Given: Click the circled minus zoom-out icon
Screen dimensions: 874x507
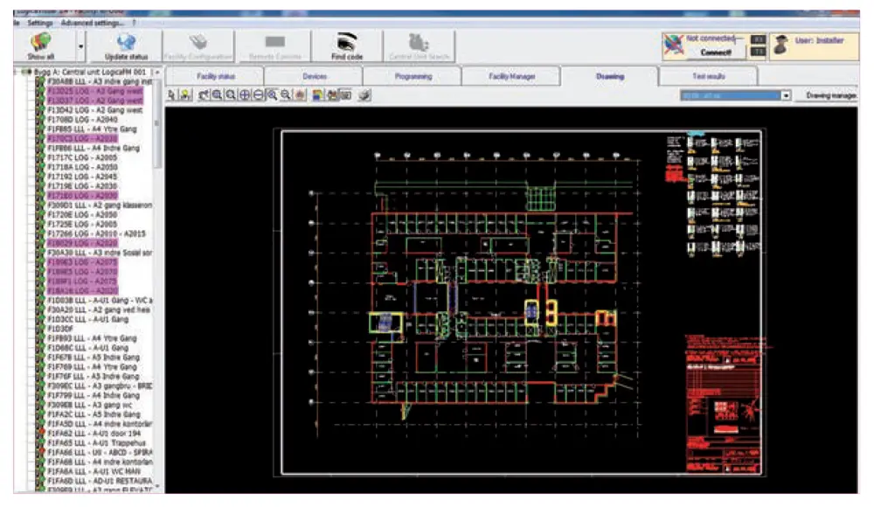Looking at the screenshot, I should tap(258, 94).
